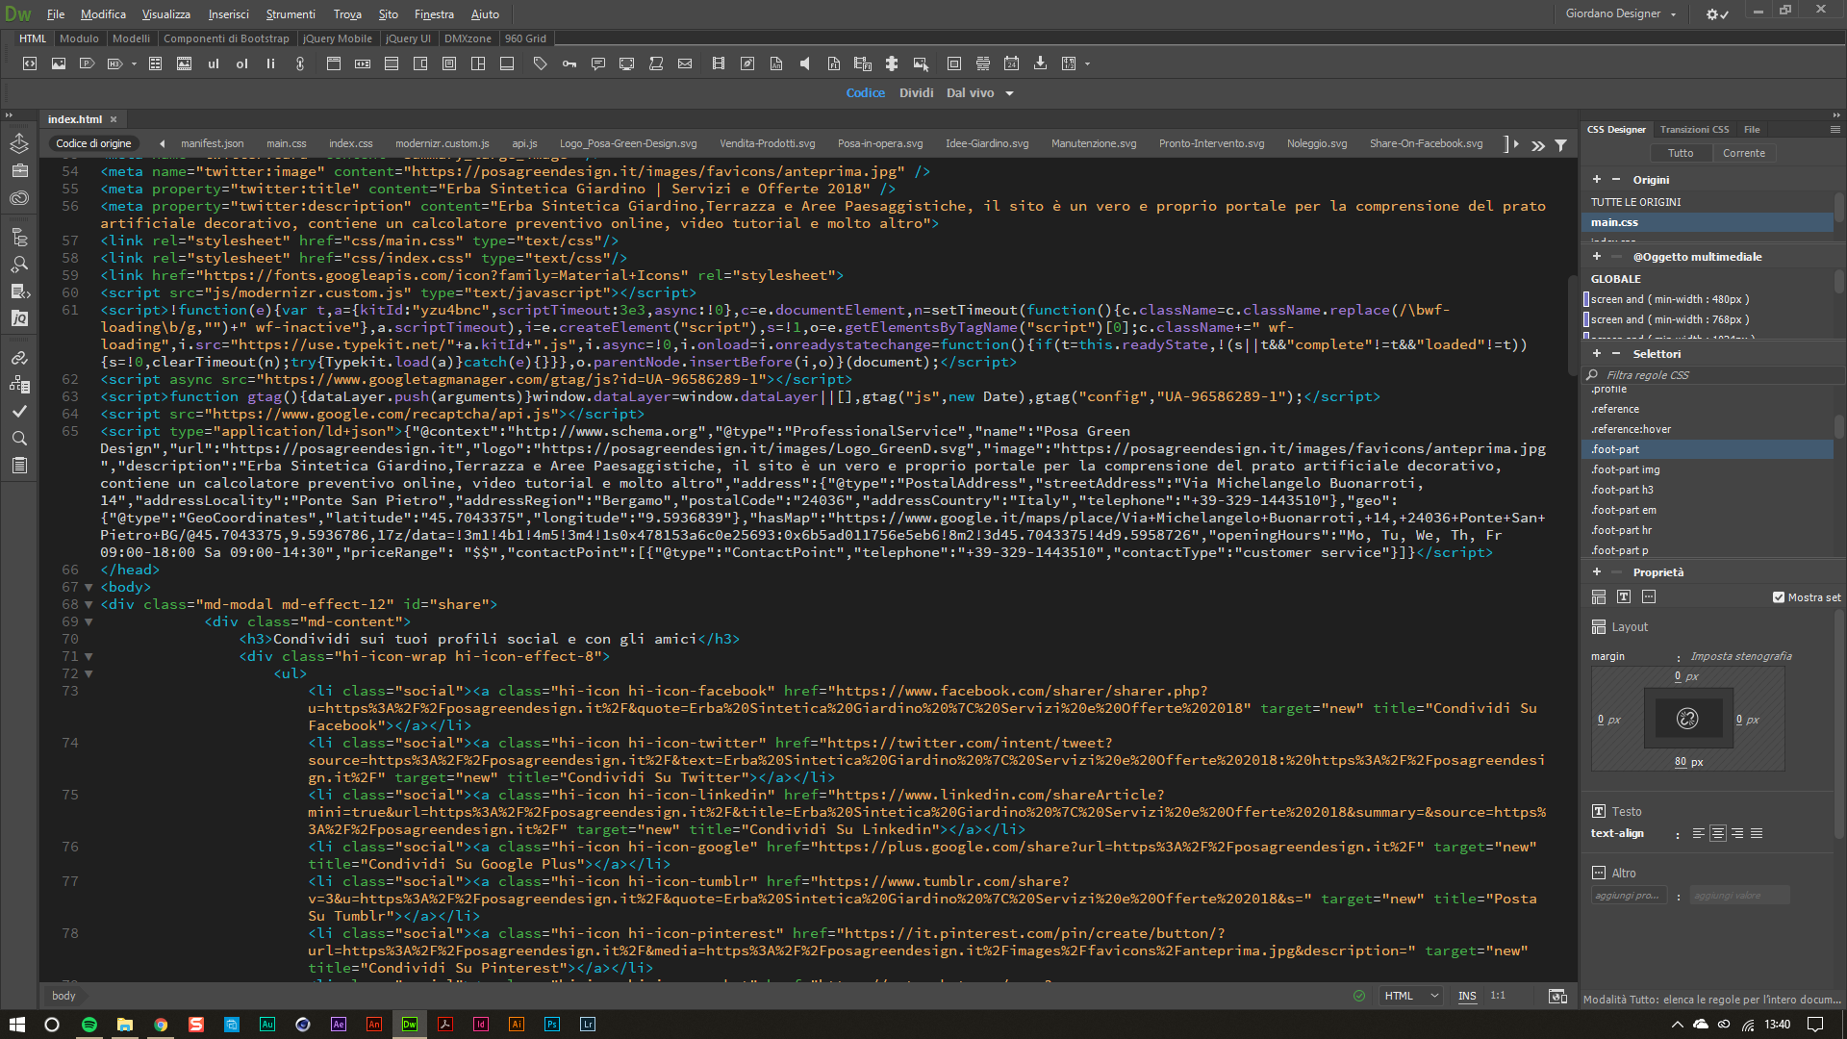
Task: Click the green linting status icon
Action: tap(1359, 996)
